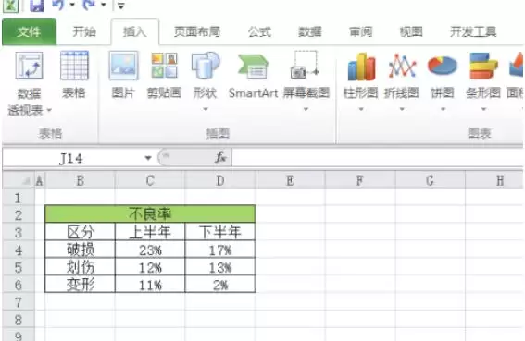This screenshot has height=341, width=525.
Task: Click the Insert Function fx button
Action: (x=221, y=157)
